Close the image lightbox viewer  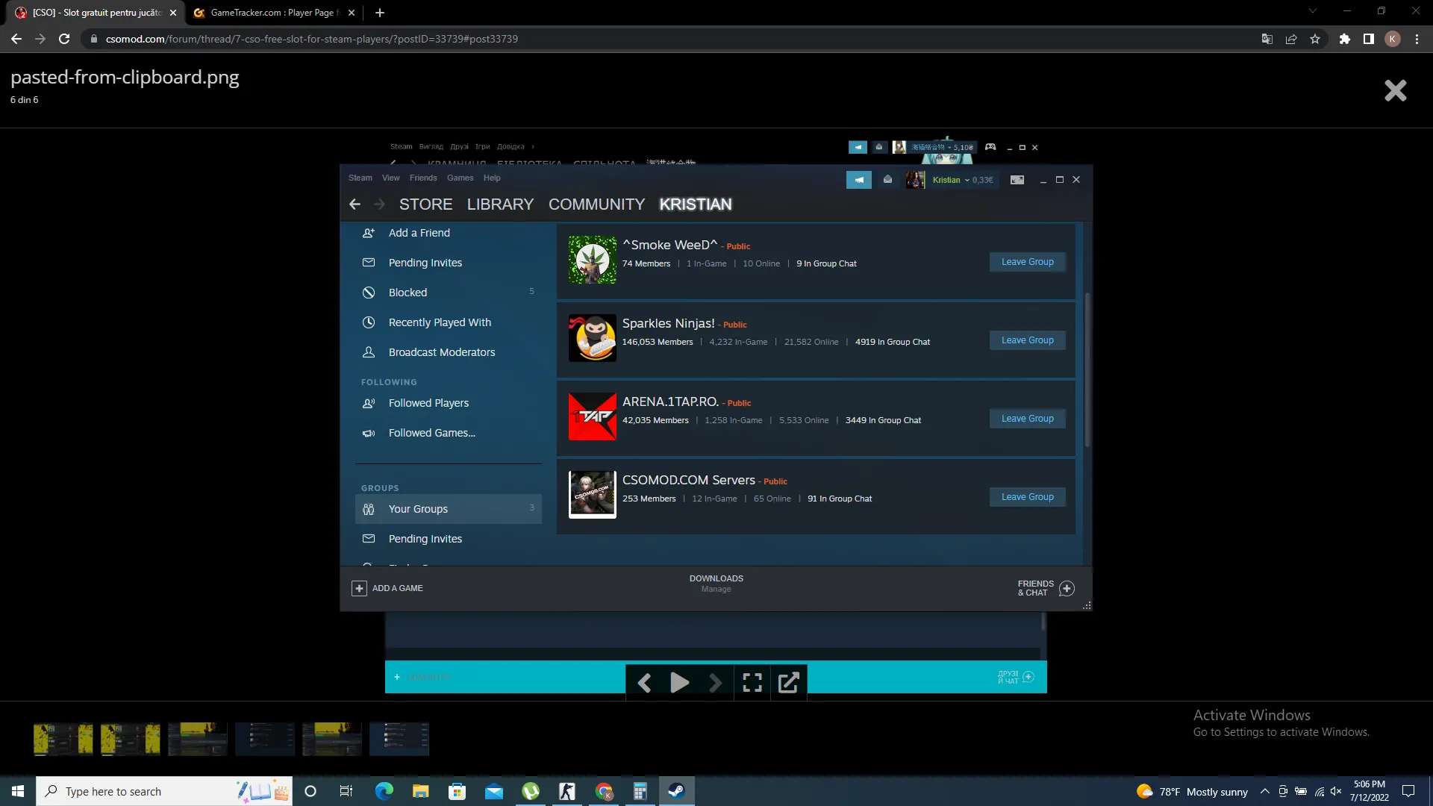tap(1395, 90)
